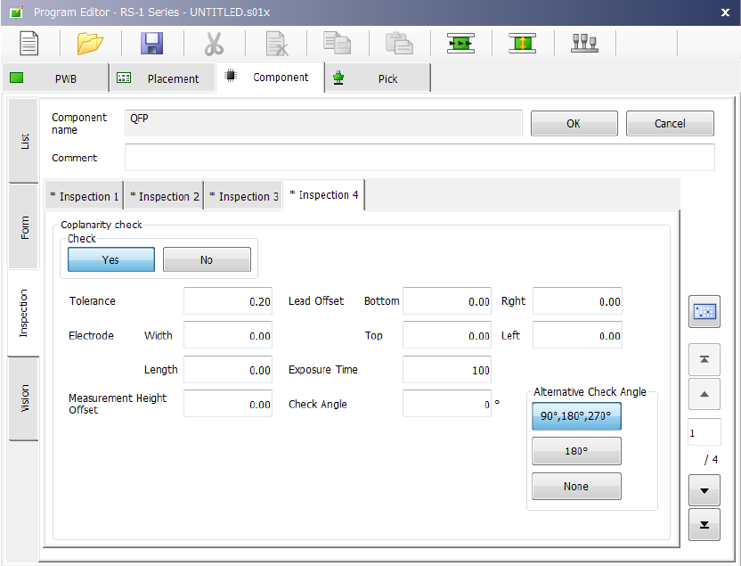
Task: Open the List side tab
Action: [x=24, y=141]
